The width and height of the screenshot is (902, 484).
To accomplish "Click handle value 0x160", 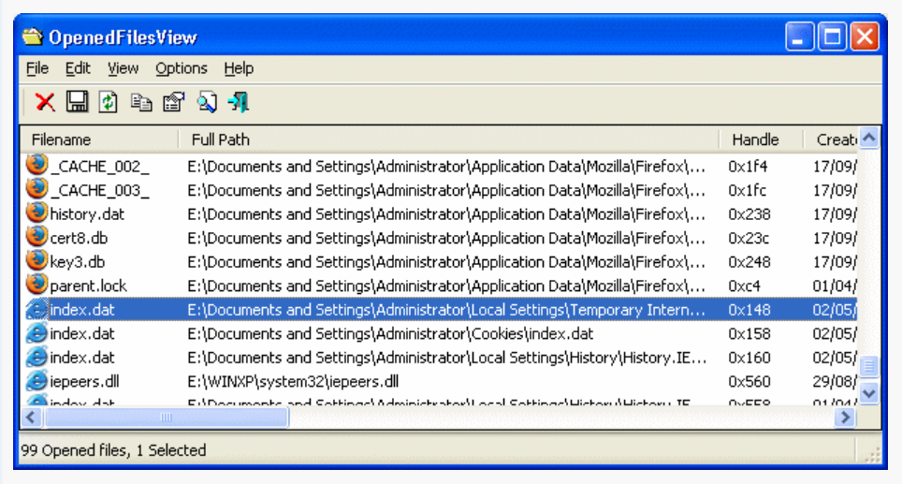I will [749, 358].
